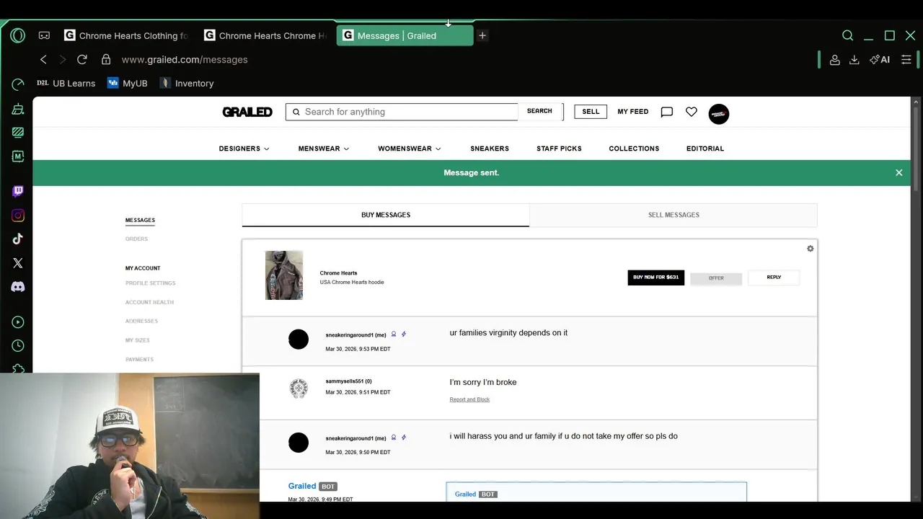Click Report and Block link

469,399
